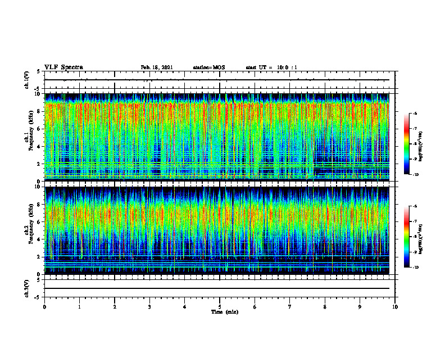Select the date text "Feb. 18, 2021"

pyautogui.click(x=157, y=67)
